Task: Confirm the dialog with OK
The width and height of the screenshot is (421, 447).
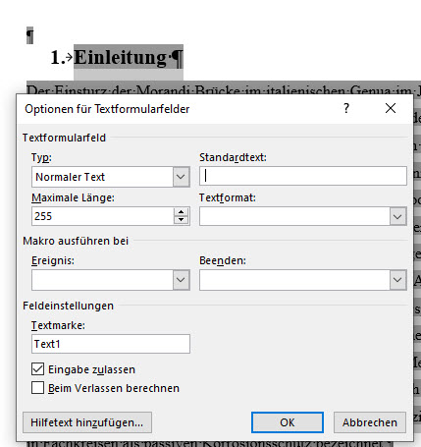Action: click(288, 422)
